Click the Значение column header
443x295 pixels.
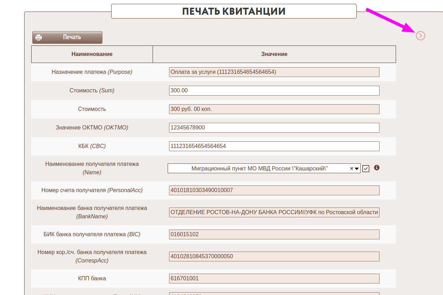pyautogui.click(x=274, y=54)
